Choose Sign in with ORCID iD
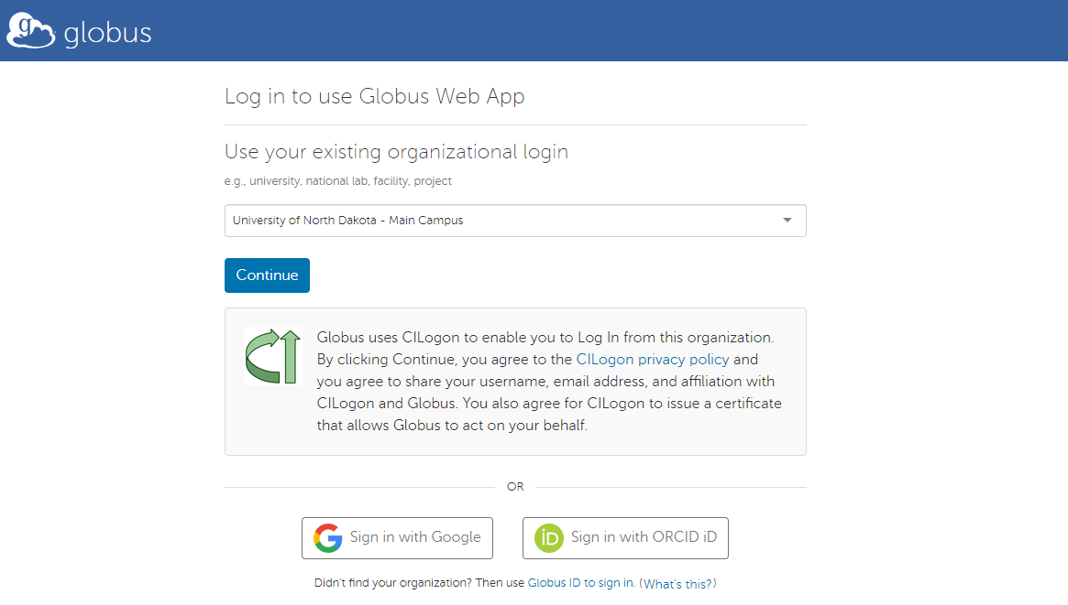Image resolution: width=1068 pixels, height=605 pixels. pos(643,538)
